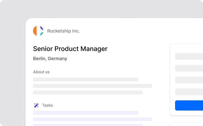203x126 pixels.
Task: Click the About us section heading
Action: pos(41,72)
